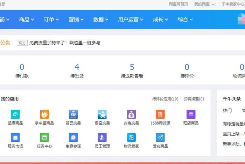View 待退款售后 count 5
The image size is (245, 164).
[x=132, y=71]
